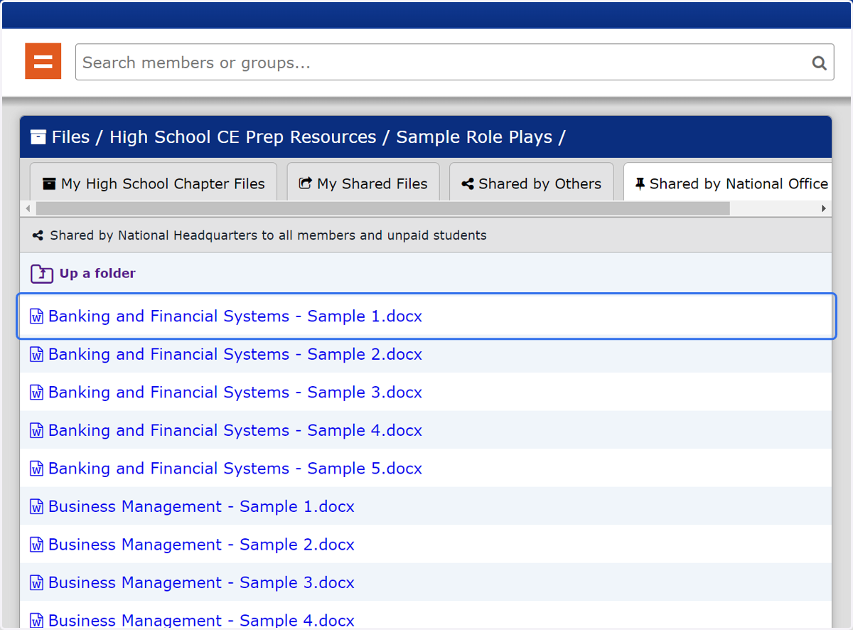The width and height of the screenshot is (853, 630).
Task: Focus the search members or groups field
Action: point(454,62)
